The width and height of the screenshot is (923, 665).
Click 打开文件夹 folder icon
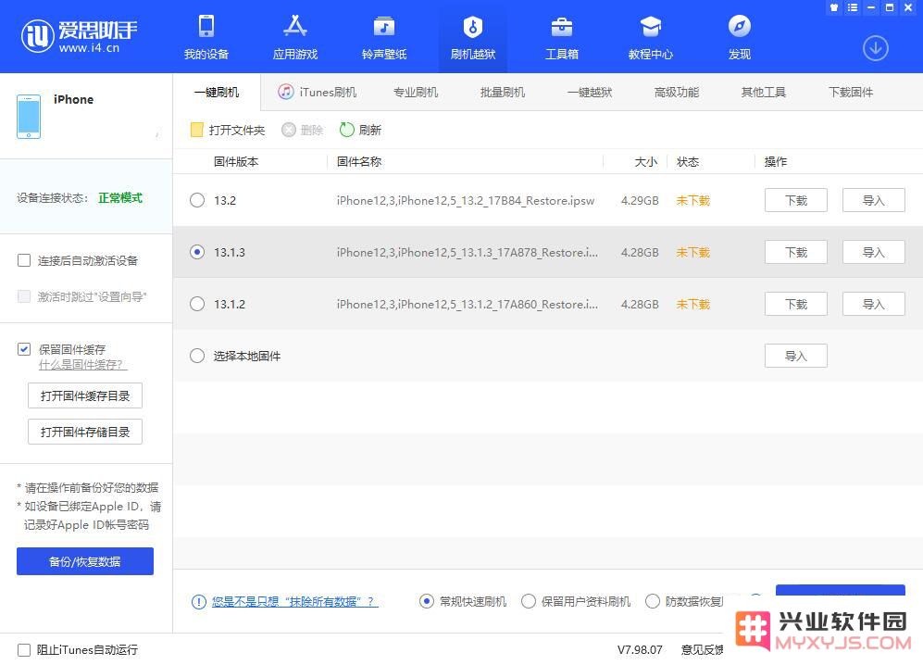(196, 130)
